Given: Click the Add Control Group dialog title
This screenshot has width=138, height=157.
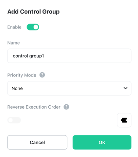Looking at the screenshot, I should (x=33, y=12).
